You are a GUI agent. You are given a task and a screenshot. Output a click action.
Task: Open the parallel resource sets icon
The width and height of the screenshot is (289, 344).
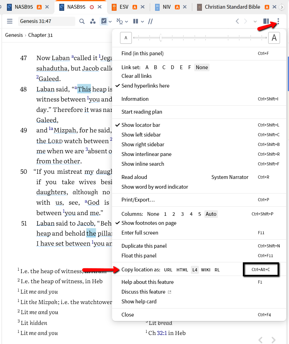[x=93, y=21]
